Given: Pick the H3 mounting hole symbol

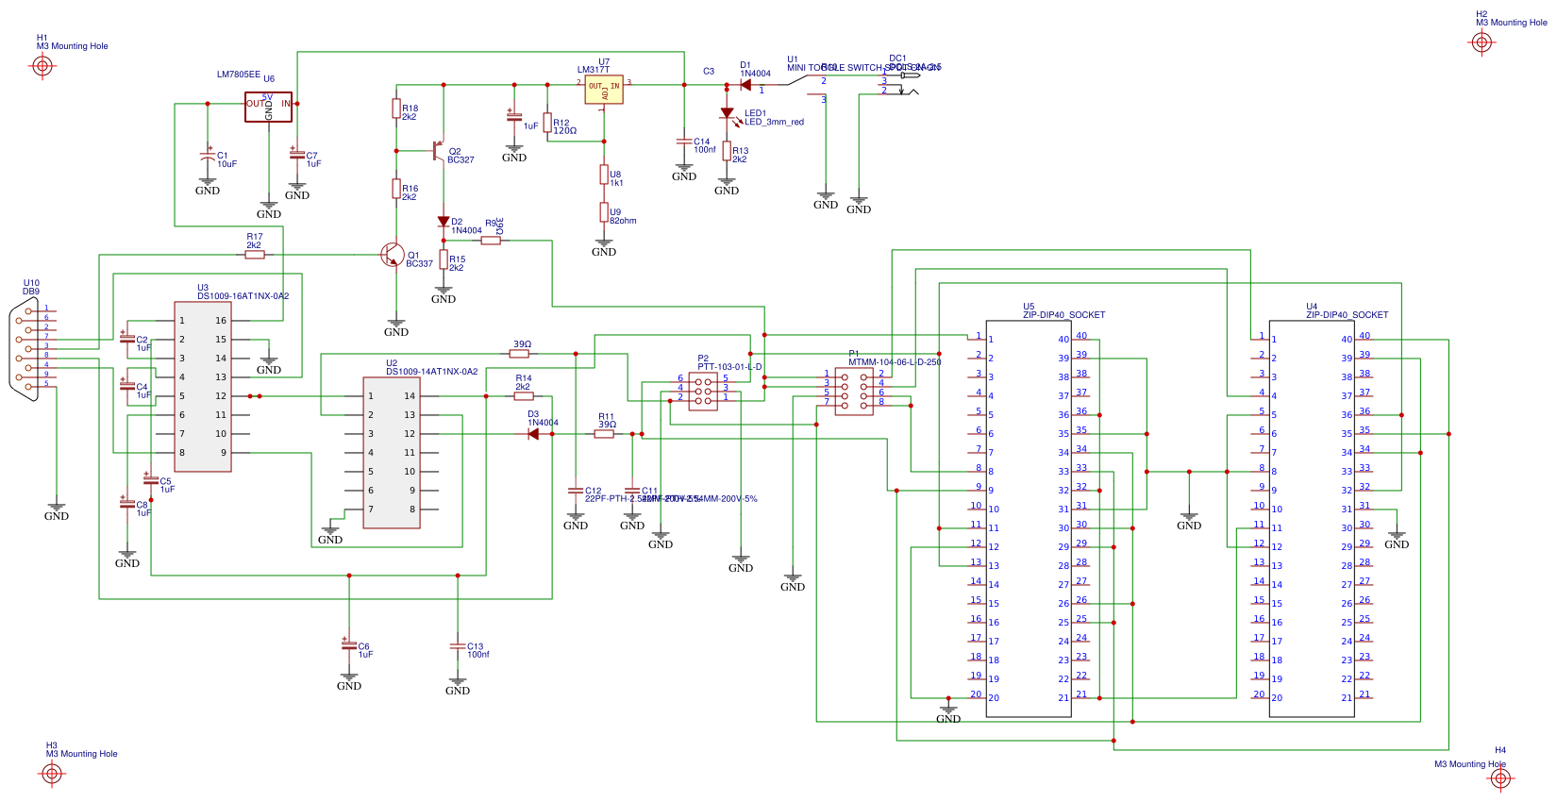Looking at the screenshot, I should coord(52,774).
